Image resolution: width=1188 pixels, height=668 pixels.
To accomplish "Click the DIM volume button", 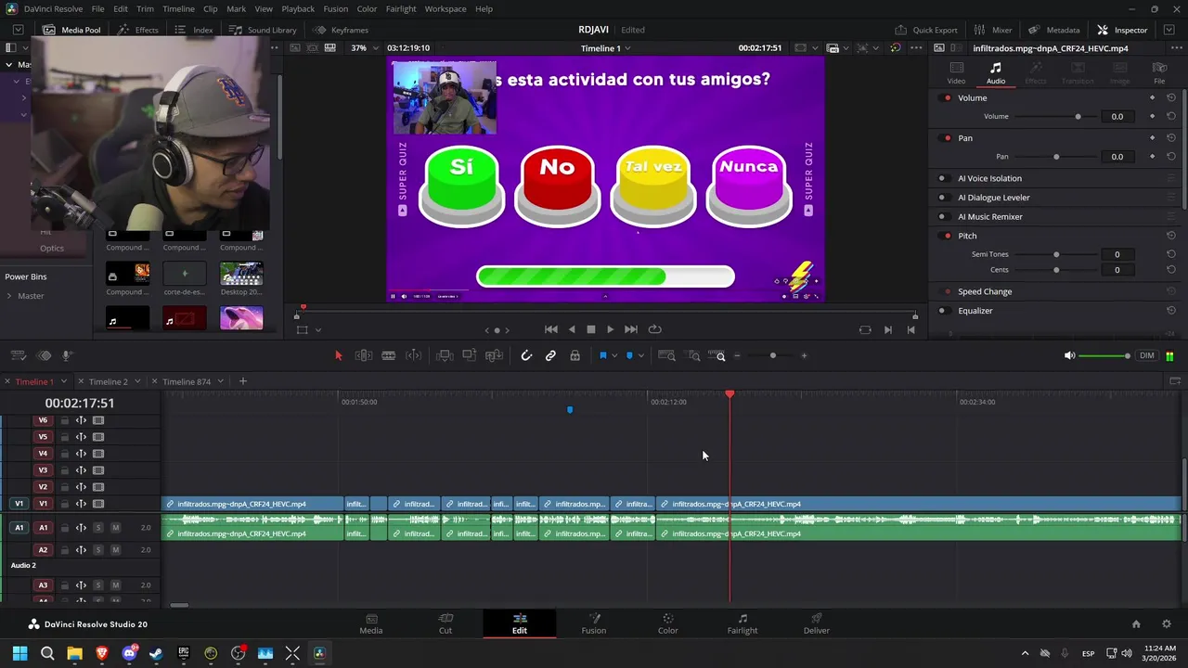I will [x=1147, y=355].
